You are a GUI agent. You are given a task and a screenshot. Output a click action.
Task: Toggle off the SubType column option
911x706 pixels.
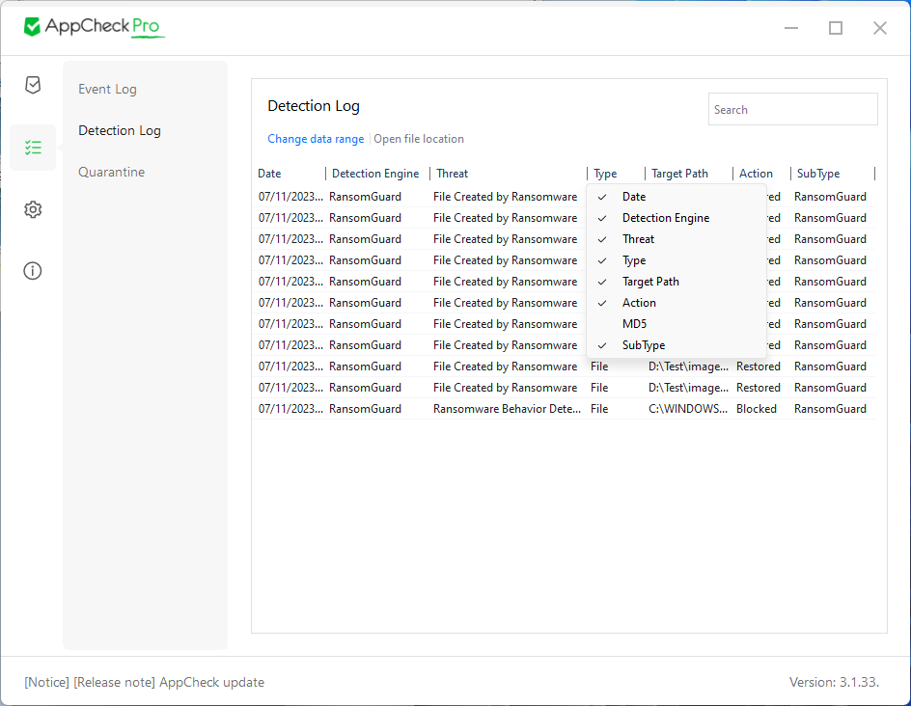click(643, 345)
